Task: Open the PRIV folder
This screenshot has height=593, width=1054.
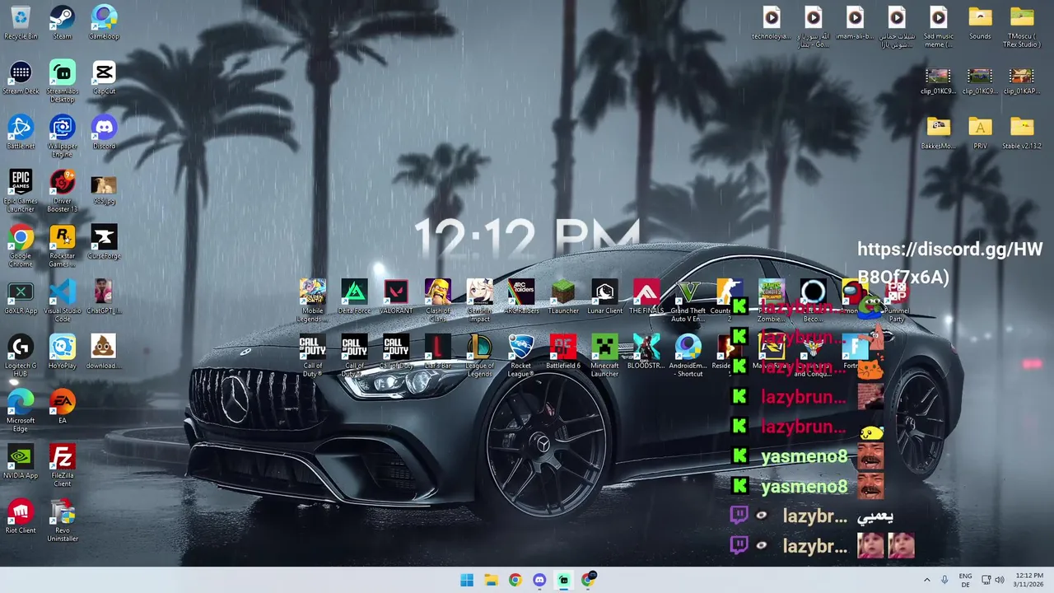Action: 980,133
